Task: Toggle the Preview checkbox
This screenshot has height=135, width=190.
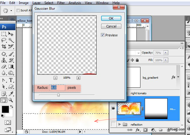Action: (103, 35)
